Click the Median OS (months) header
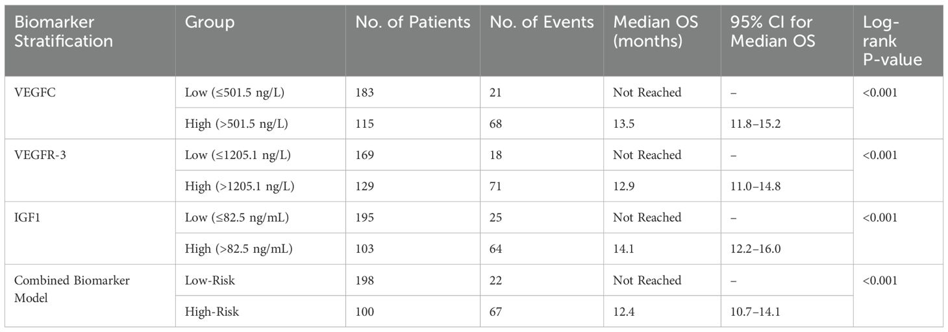Screen dimensions: 948x332 [655, 32]
